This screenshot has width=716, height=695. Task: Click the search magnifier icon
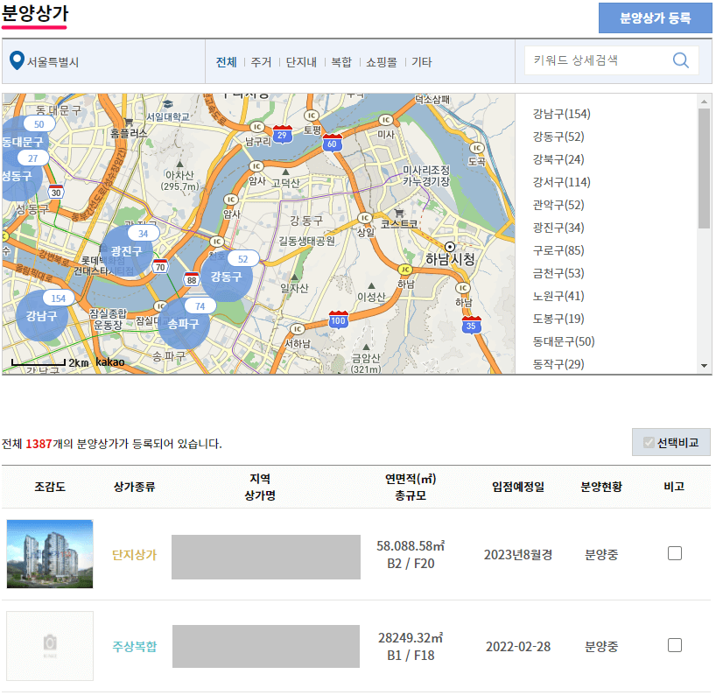click(680, 60)
